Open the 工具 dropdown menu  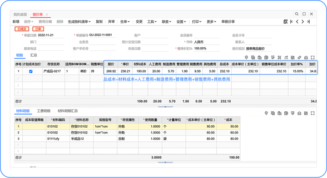tap(152, 22)
